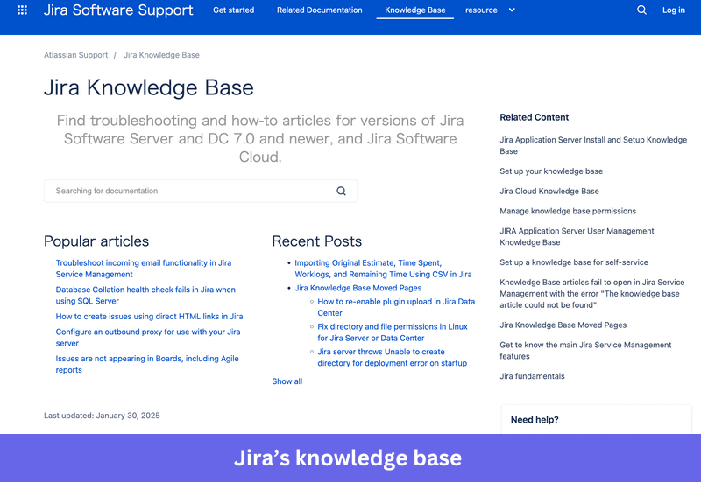Screen dimensions: 701x482
Task: Click the Log in link
Action: click(x=673, y=10)
